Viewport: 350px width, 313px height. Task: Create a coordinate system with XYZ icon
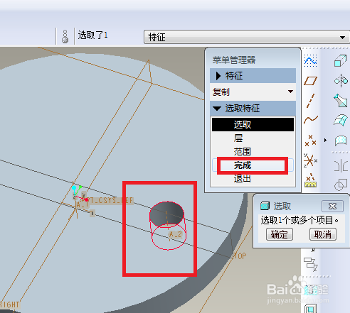pyautogui.click(x=310, y=160)
